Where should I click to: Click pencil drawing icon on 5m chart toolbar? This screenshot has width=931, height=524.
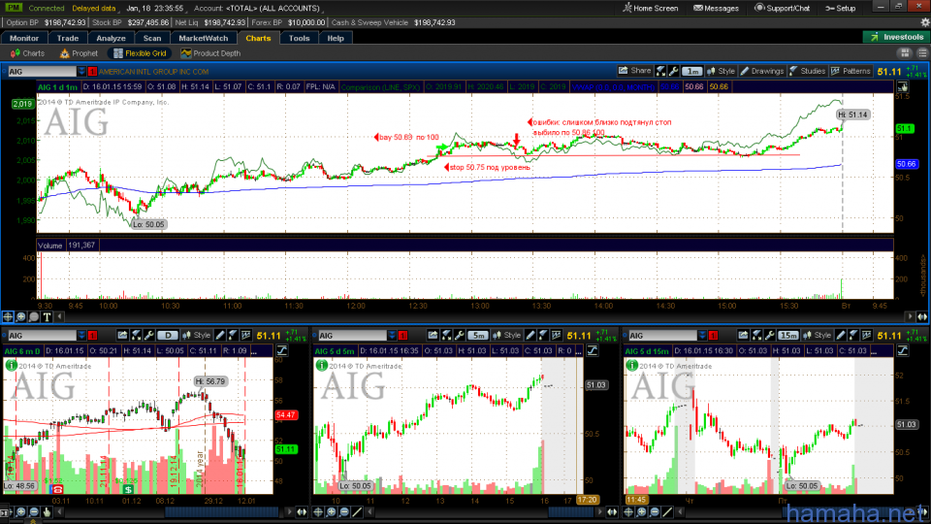530,336
